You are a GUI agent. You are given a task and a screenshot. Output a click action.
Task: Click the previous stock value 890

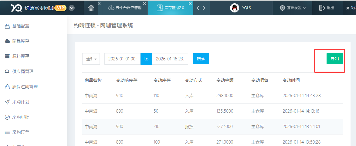click(120, 111)
